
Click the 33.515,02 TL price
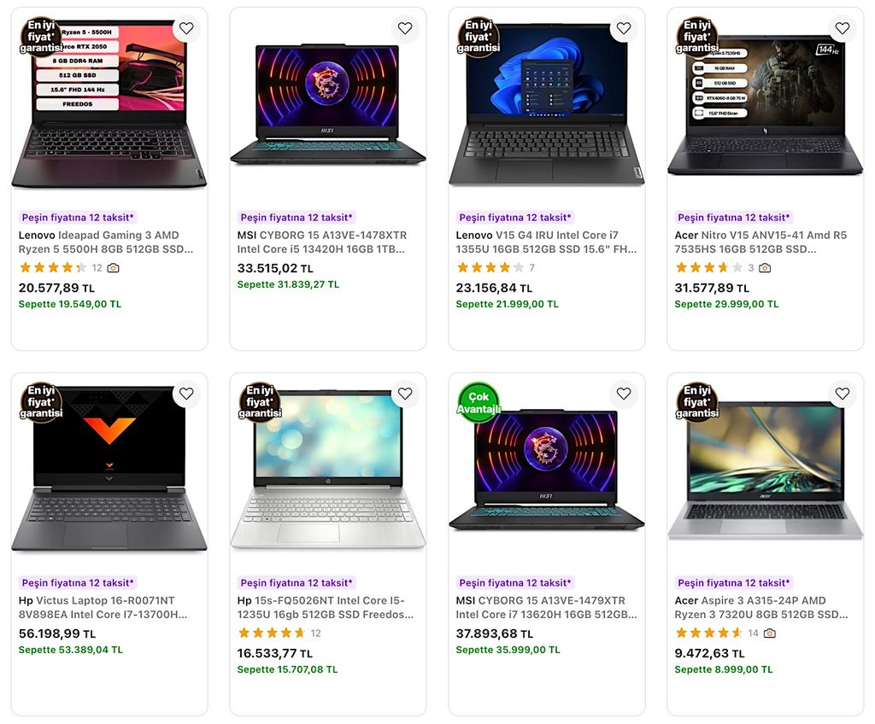click(275, 268)
